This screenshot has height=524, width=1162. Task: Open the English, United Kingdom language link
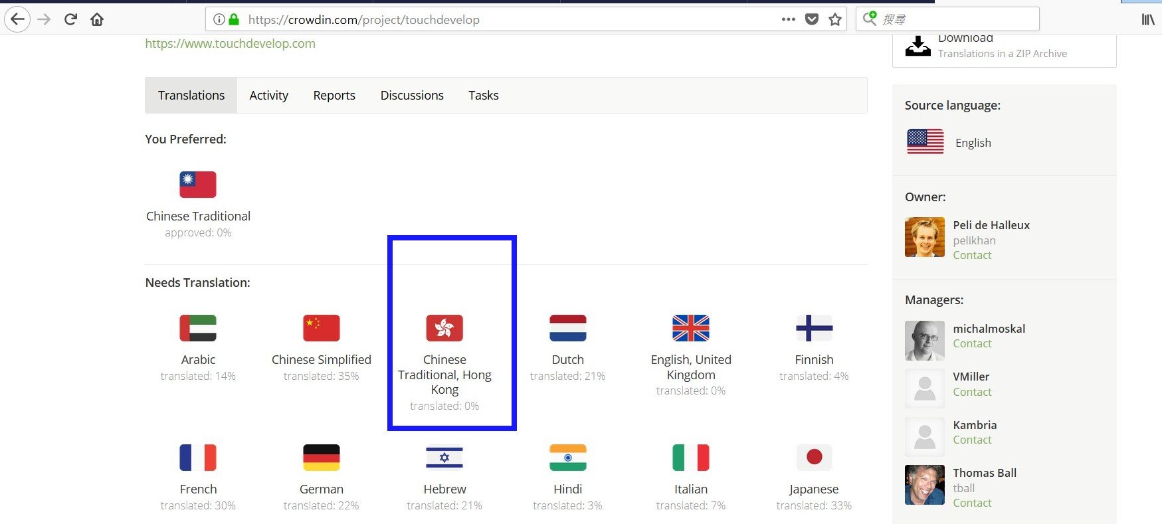click(691, 367)
